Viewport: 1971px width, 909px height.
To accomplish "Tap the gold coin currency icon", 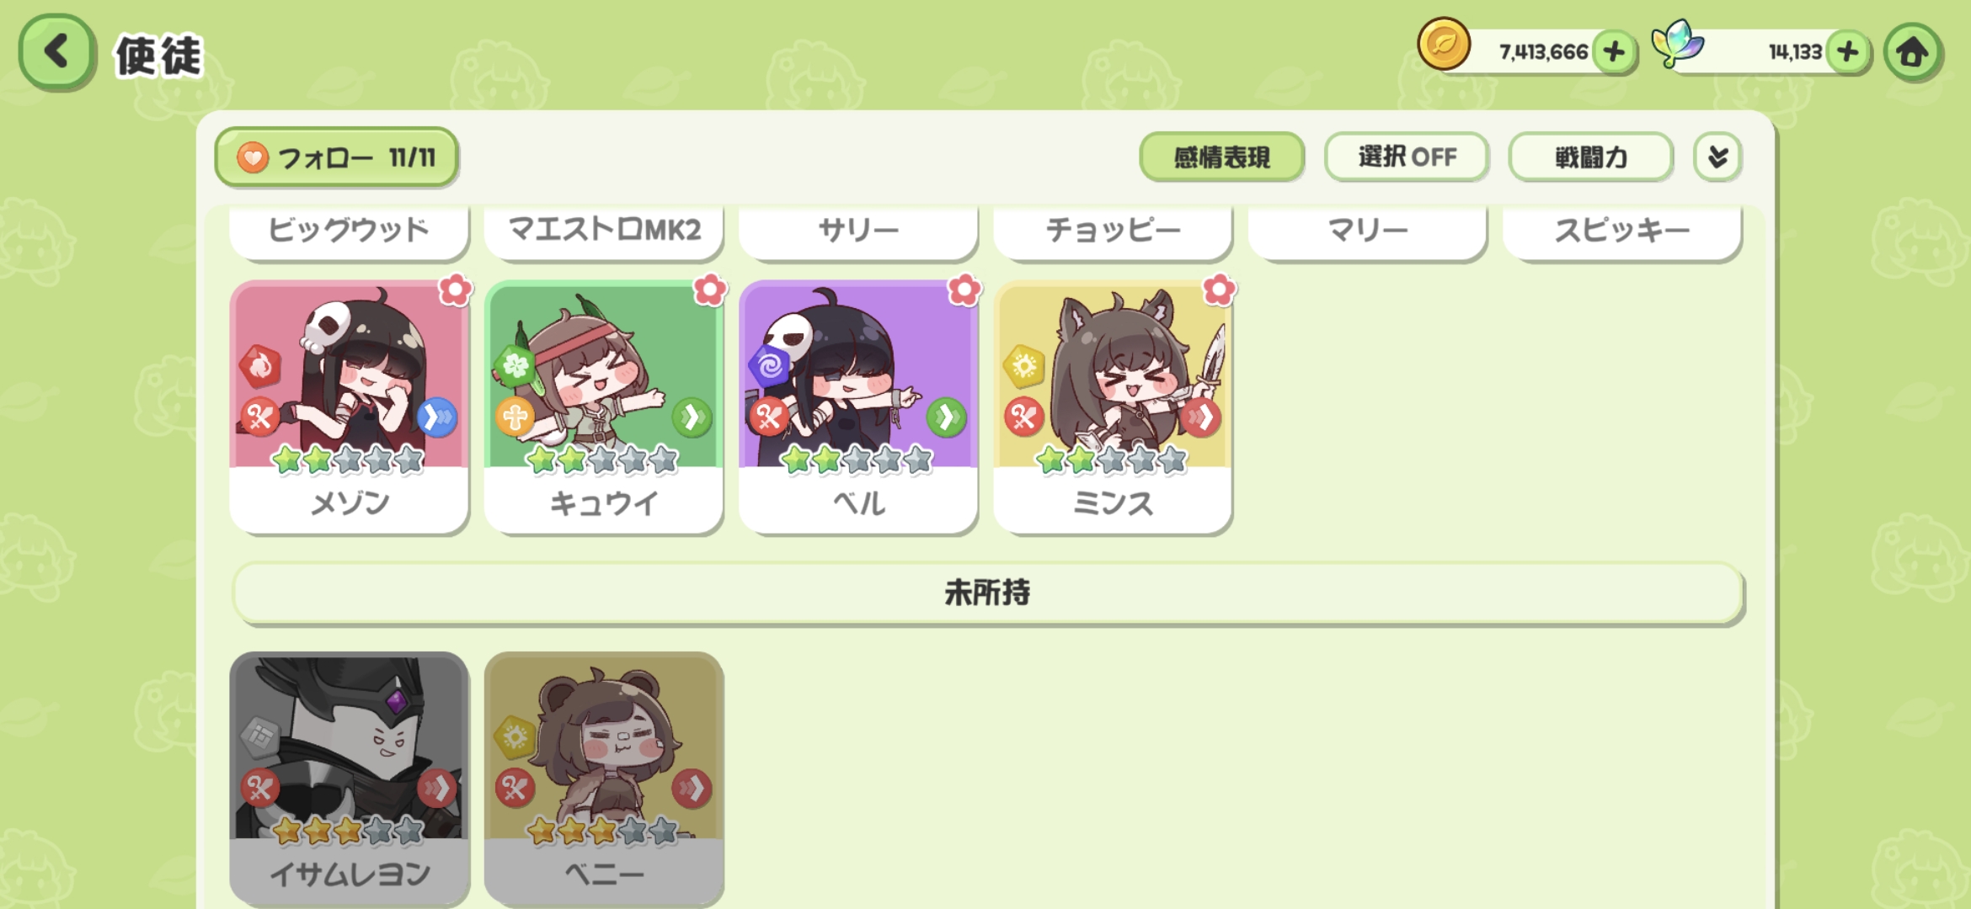I will coord(1444,44).
